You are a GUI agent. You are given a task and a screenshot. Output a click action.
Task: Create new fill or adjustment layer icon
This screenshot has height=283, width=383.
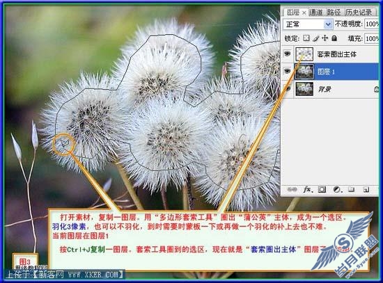[337, 190]
